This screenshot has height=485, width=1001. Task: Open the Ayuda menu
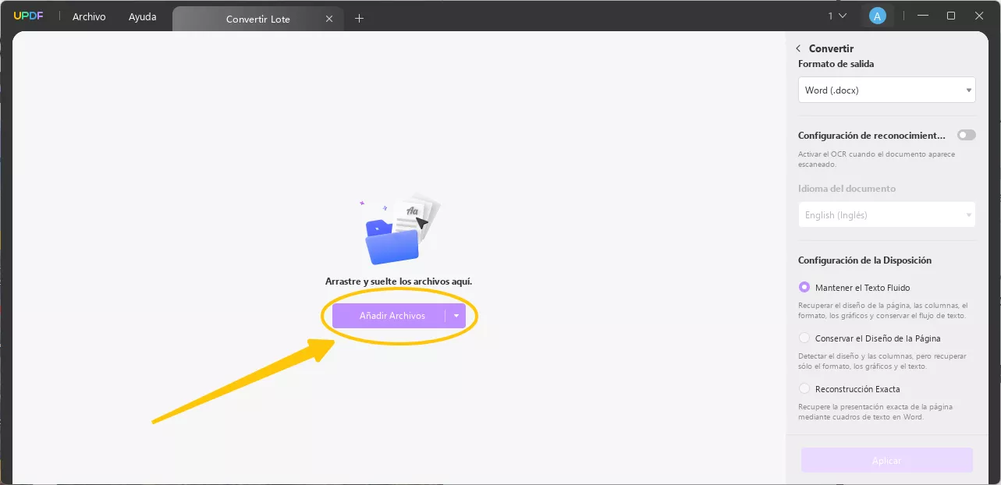[x=142, y=16]
